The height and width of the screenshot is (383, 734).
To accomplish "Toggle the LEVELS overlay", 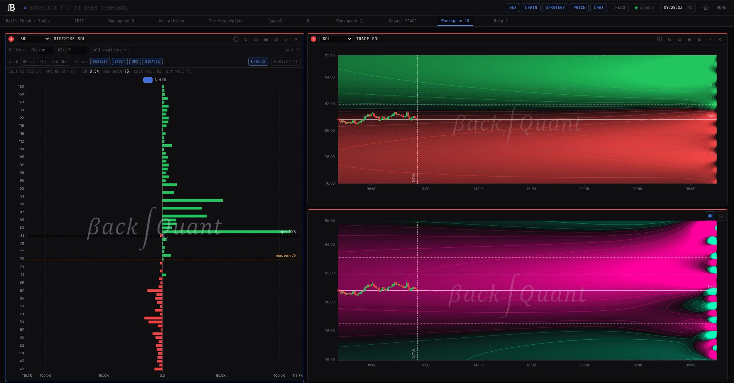I will (258, 61).
